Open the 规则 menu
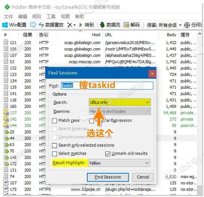The image size is (204, 197). (37, 17)
